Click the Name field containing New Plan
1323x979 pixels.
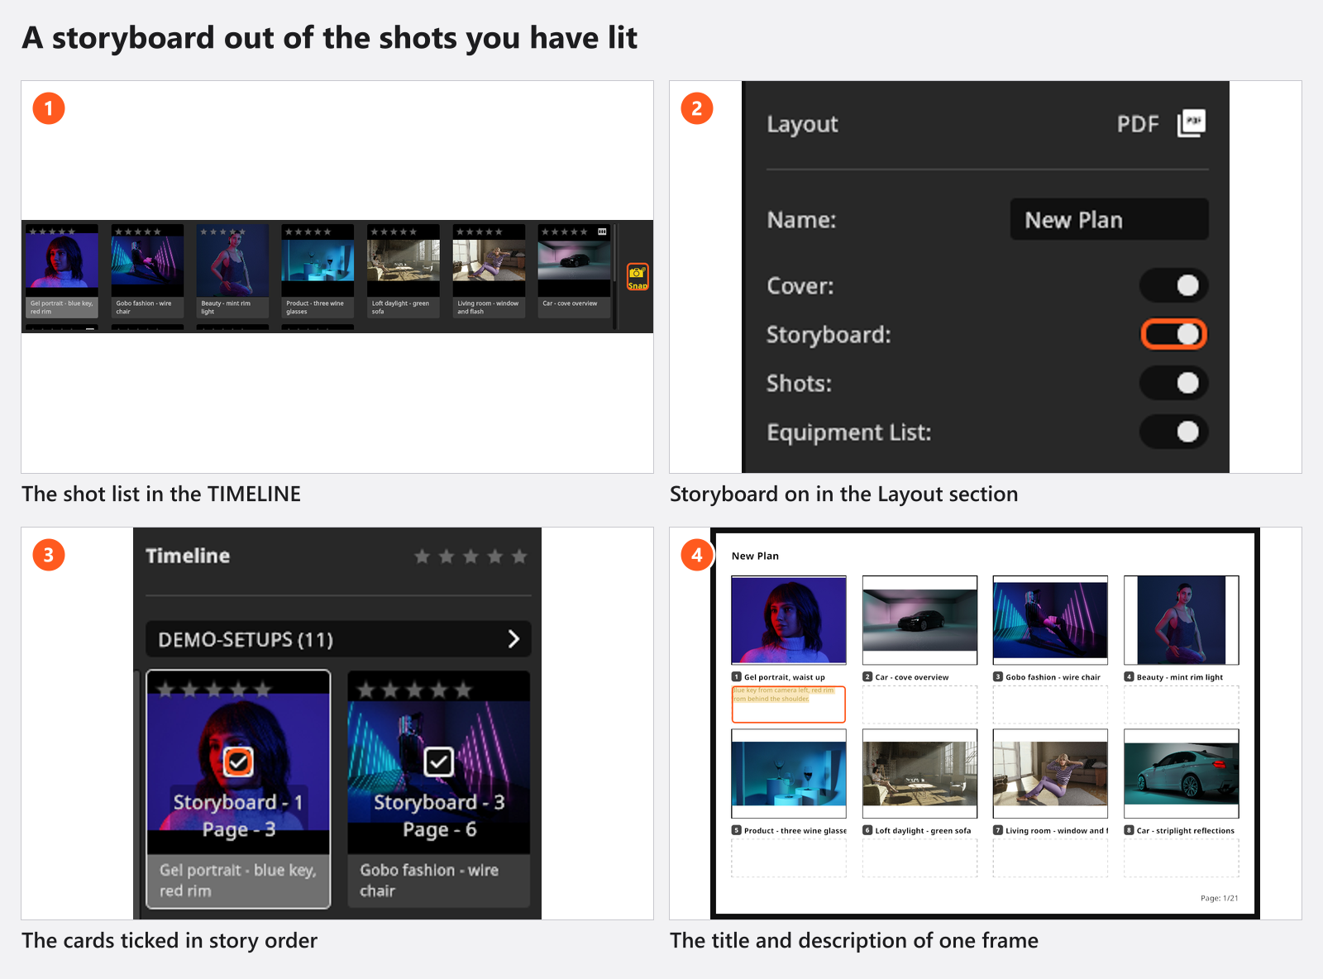(1109, 219)
